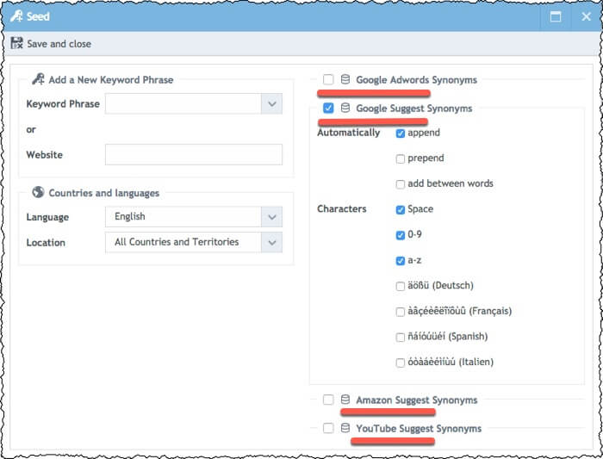Click the YouTube Suggest Synonyms label
Screen dimensions: 603x459
coord(419,428)
